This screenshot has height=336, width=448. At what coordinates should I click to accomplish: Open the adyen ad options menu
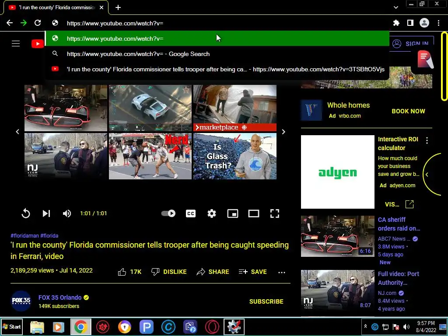[x=427, y=140]
